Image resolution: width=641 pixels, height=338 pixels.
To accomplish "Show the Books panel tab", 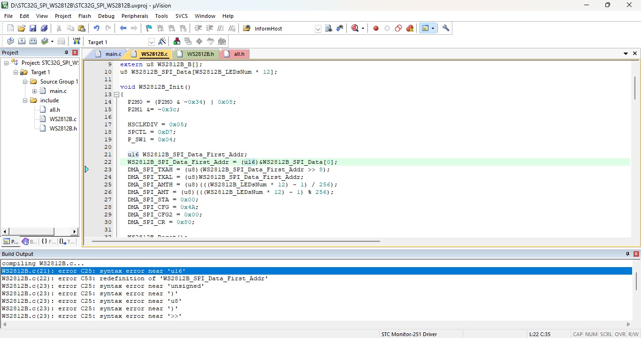I will [x=30, y=241].
